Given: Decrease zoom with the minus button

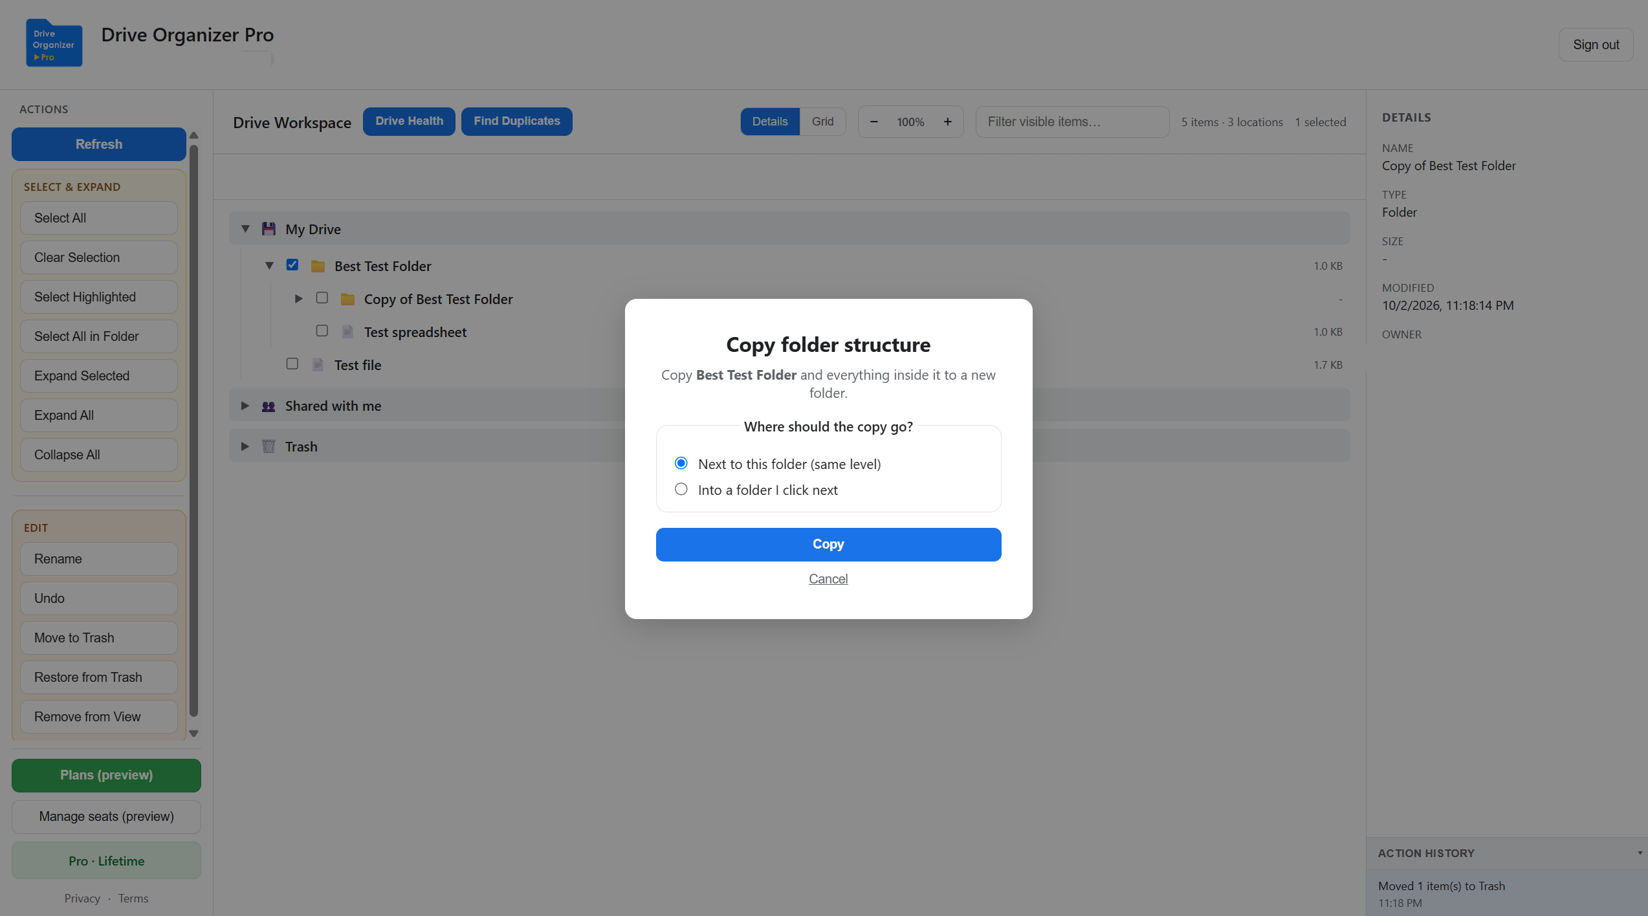Looking at the screenshot, I should (873, 122).
